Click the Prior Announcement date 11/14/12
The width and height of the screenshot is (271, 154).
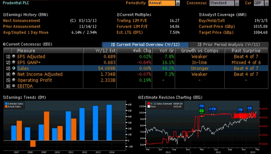point(88,27)
